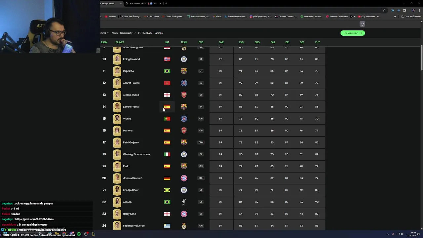423x238 pixels.
Task: Go to the Ratings nav item
Action: point(159,33)
